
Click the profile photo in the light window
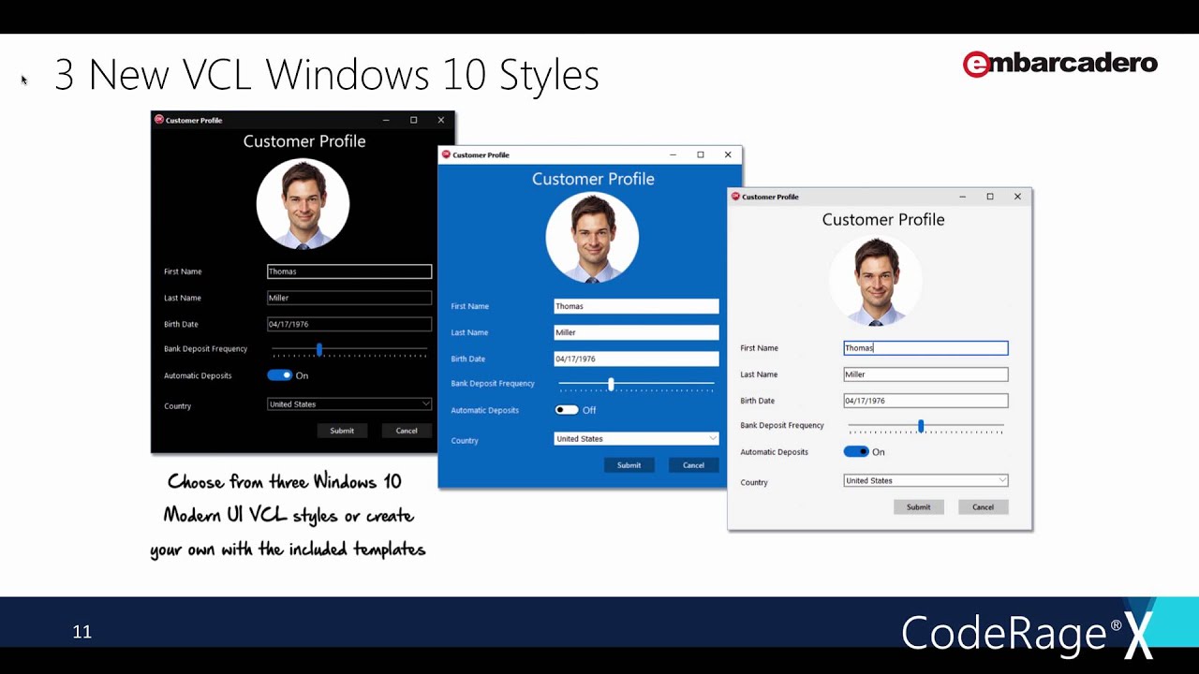(876, 281)
